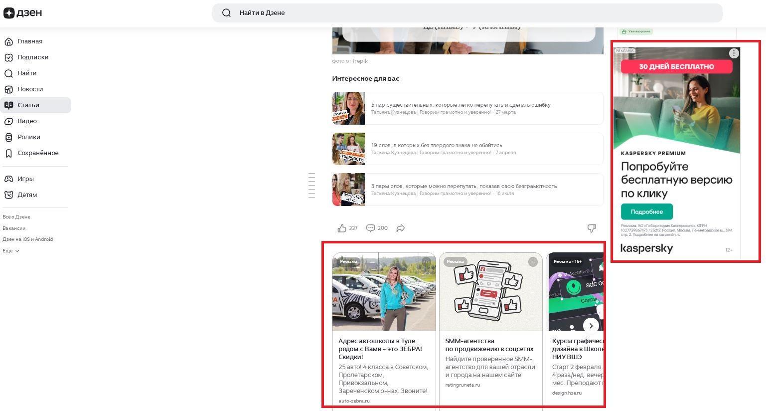Like the article with thumbs up icon
The width and height of the screenshot is (766, 411).
point(342,228)
